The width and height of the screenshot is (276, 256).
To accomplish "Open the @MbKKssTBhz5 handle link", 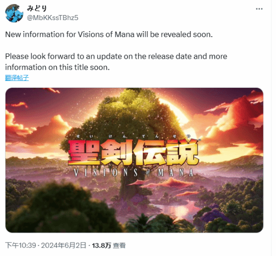I will coord(53,18).
